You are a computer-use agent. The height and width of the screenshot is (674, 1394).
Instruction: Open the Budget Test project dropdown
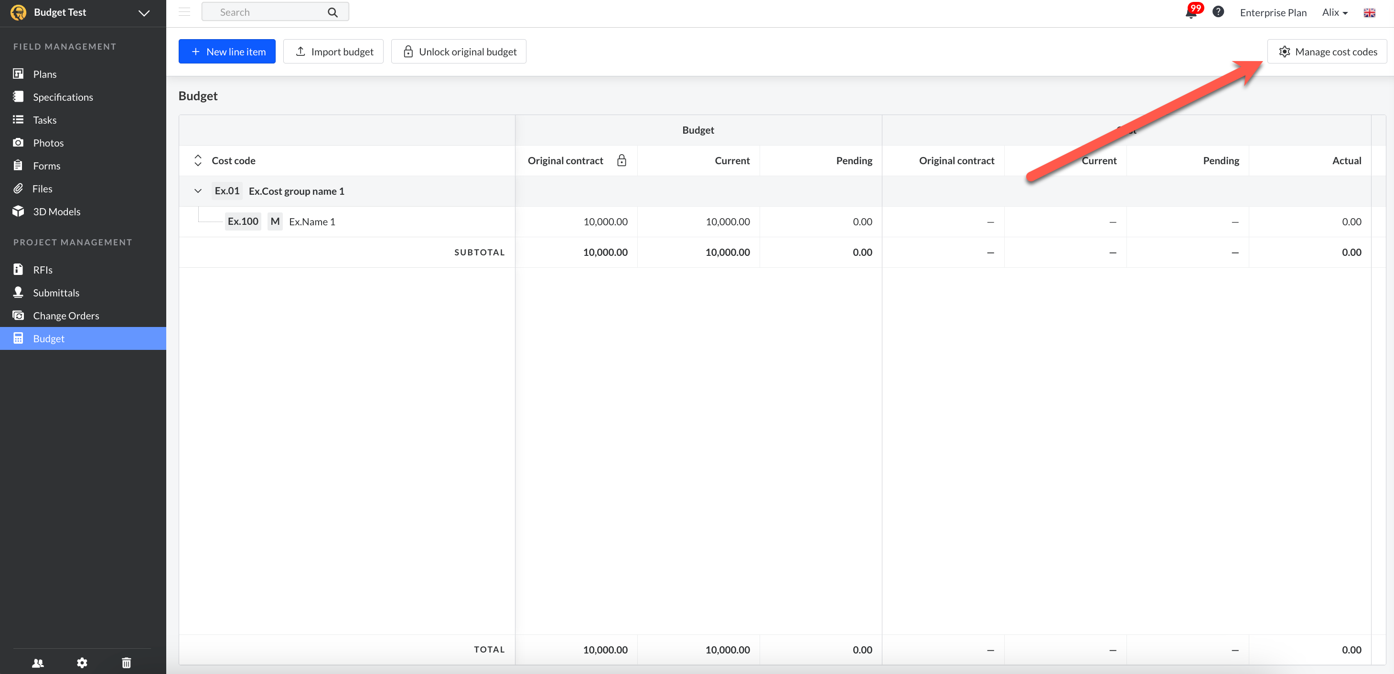pos(143,13)
